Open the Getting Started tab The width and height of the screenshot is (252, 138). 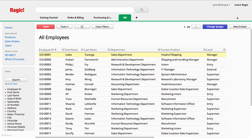(49, 18)
